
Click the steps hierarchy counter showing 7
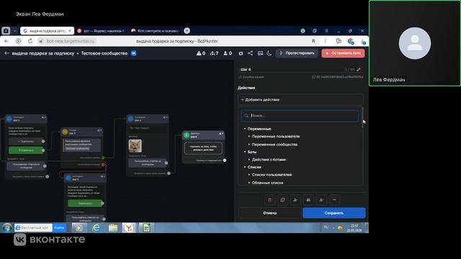pos(214,53)
